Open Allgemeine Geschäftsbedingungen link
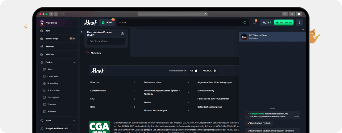Viewport: 342px width, 133px height. (x=215, y=83)
